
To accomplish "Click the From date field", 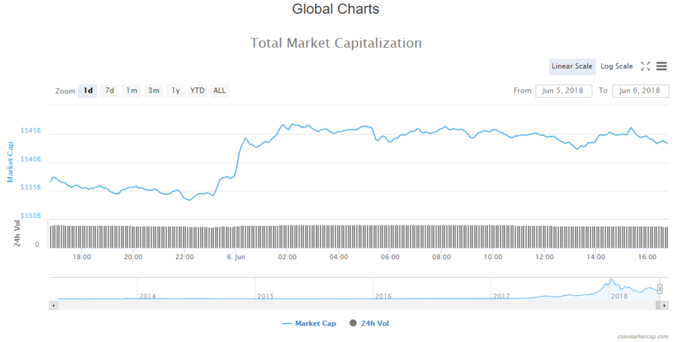I will pyautogui.click(x=563, y=91).
